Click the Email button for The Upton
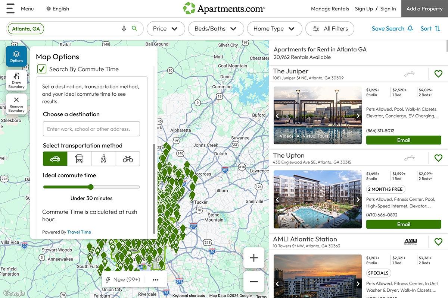The width and height of the screenshot is (448, 298). [404, 224]
